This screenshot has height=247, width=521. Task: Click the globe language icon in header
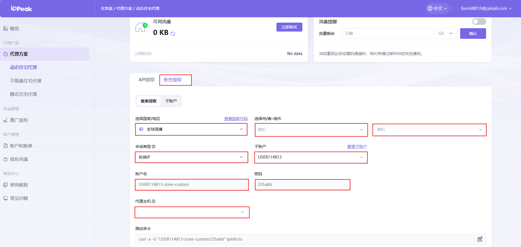(430, 8)
